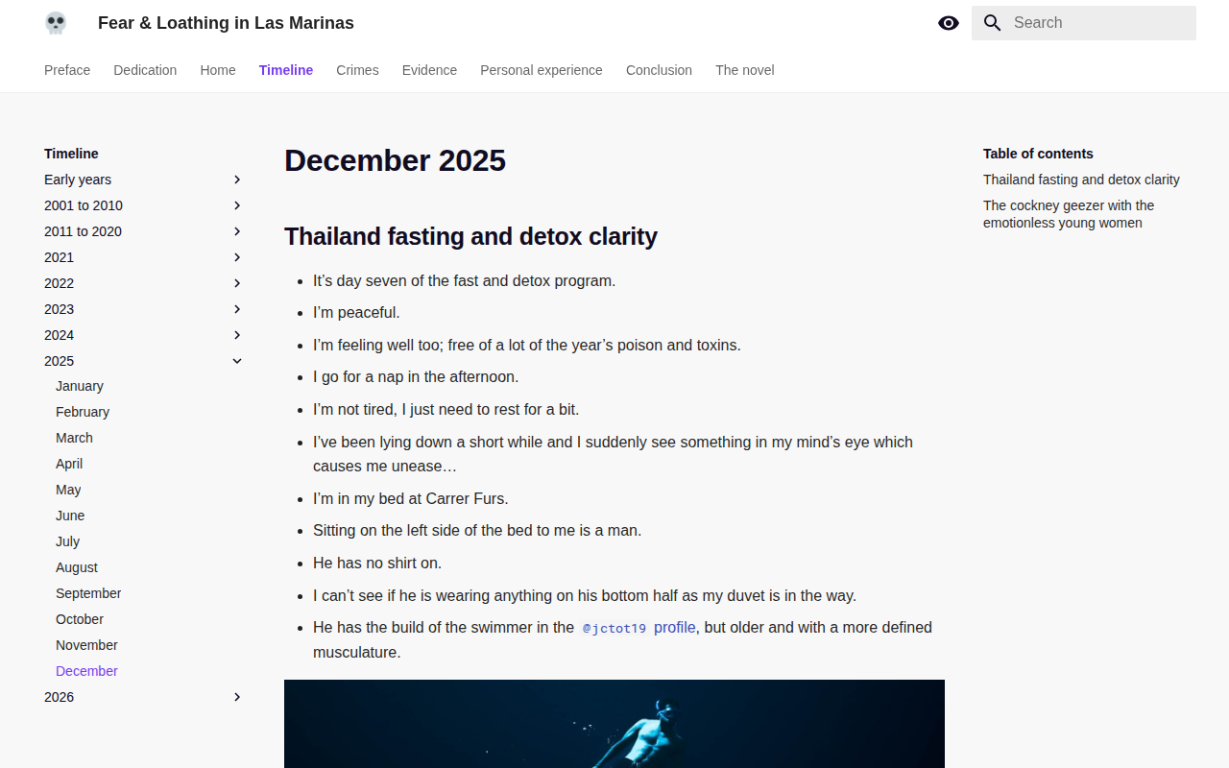
Task: Open the underwater swimmer image
Action: point(614,724)
